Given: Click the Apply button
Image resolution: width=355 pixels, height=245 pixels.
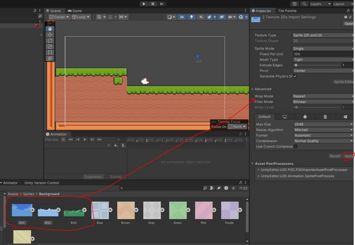Looking at the screenshot, I should (x=349, y=156).
